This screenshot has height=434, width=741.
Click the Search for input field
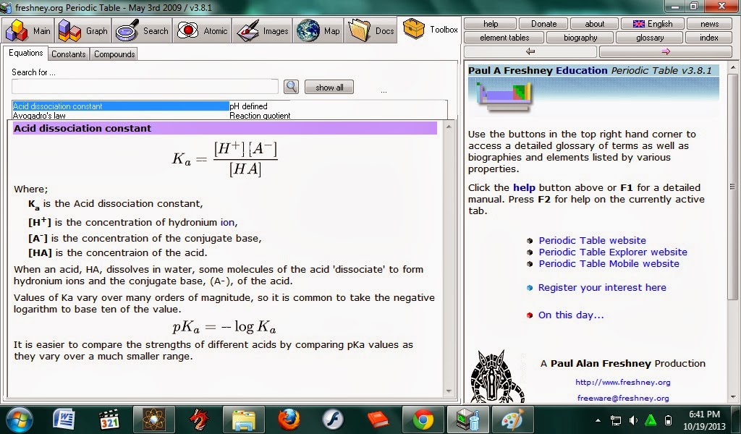coord(145,87)
